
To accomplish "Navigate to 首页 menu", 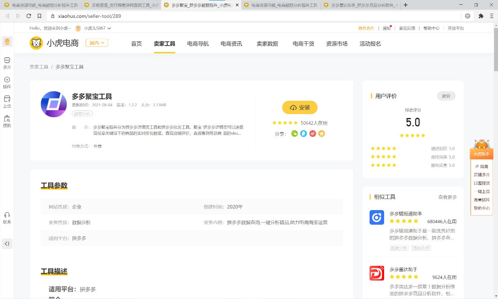I will click(136, 44).
